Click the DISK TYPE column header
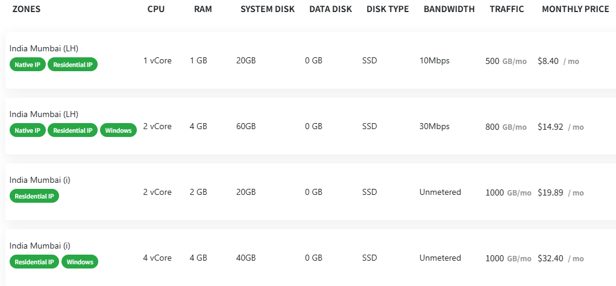The width and height of the screenshot is (616, 286). pos(388,9)
